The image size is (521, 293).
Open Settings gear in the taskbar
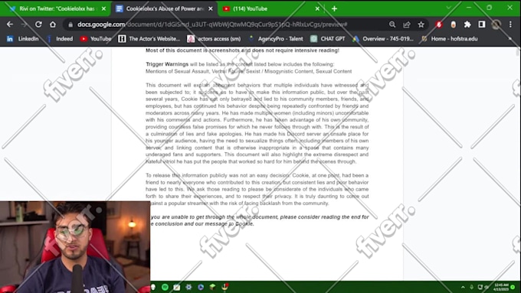pos(188,287)
